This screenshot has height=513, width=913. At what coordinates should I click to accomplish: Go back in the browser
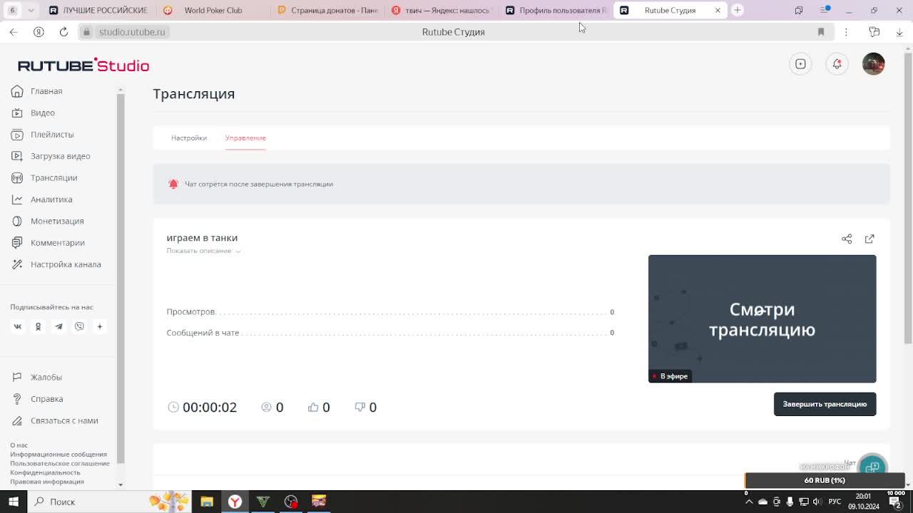14,32
